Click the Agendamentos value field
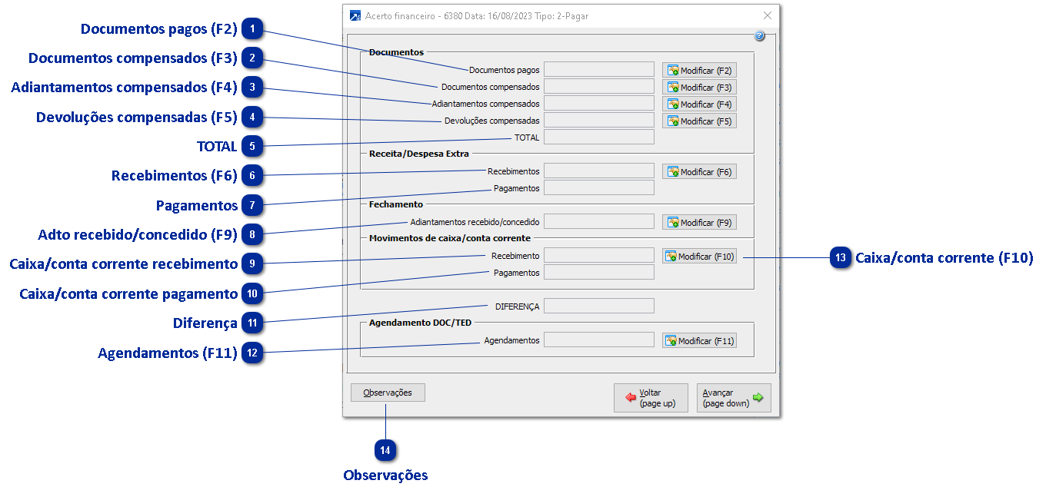 pyautogui.click(x=599, y=340)
